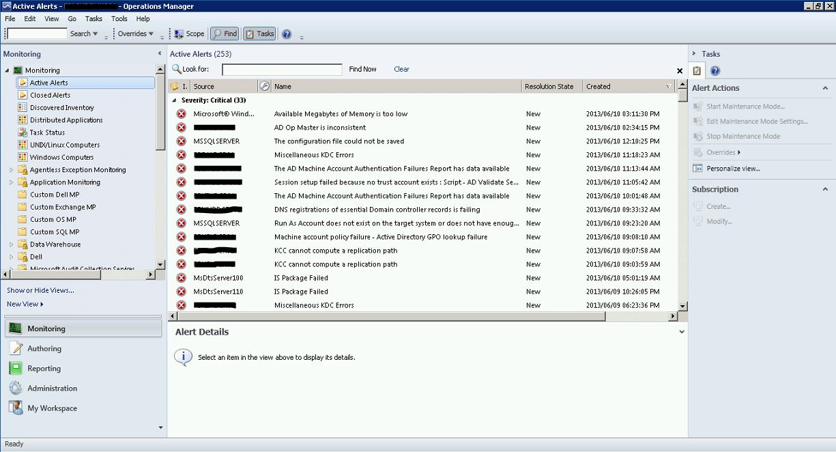Click the Personalize view link
This screenshot has height=452, width=836.
click(x=733, y=168)
